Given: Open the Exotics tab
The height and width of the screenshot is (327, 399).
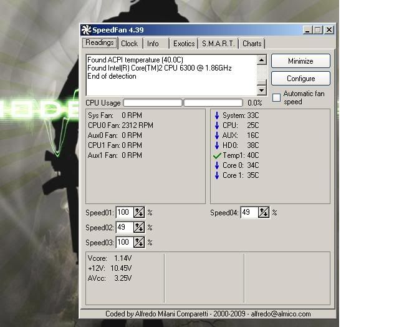Looking at the screenshot, I should (x=184, y=44).
